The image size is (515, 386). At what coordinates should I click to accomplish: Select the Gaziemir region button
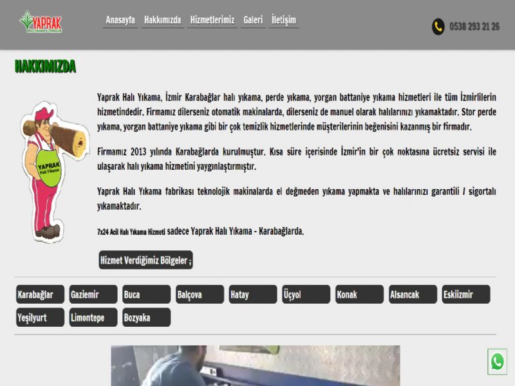93,295
